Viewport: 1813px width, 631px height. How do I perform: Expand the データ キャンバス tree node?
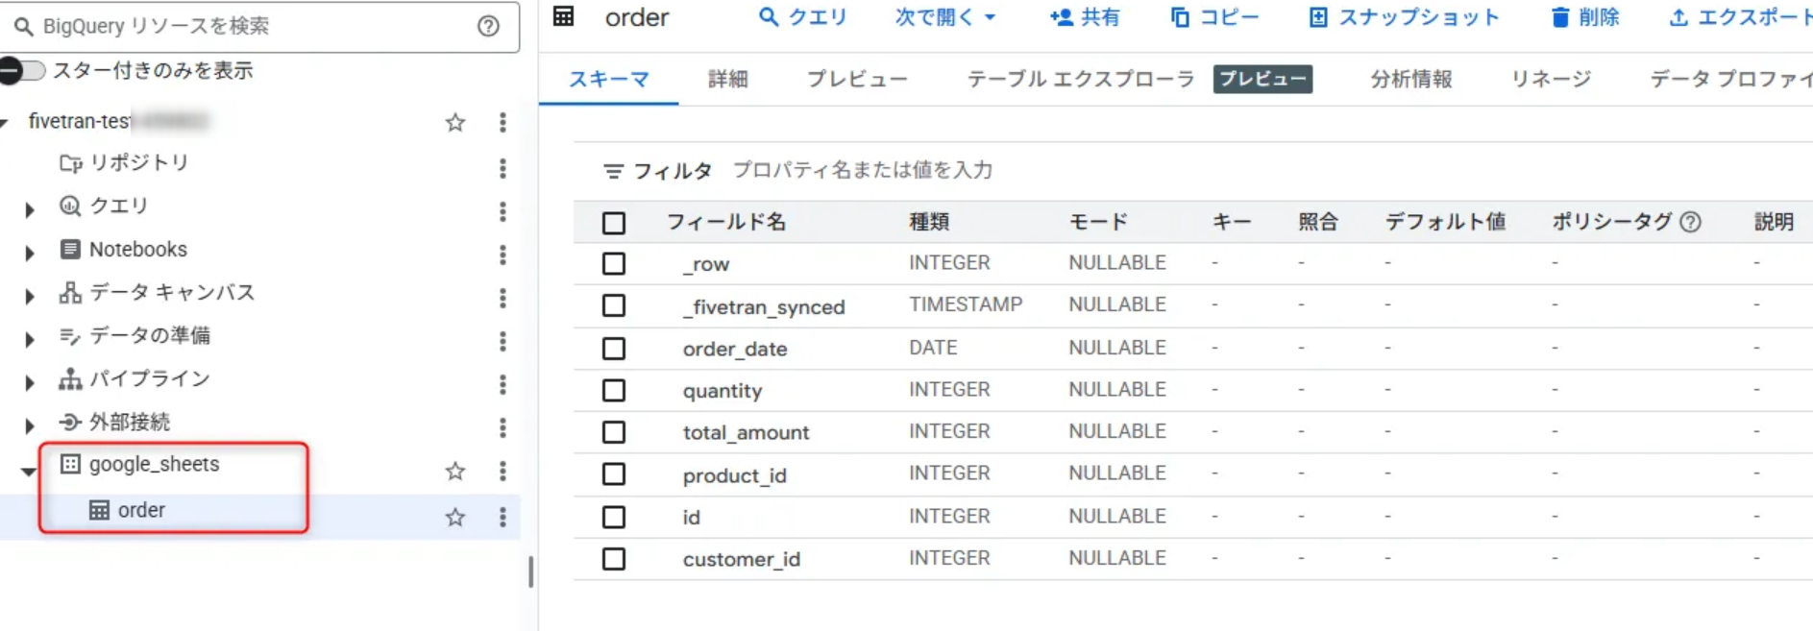(30, 296)
